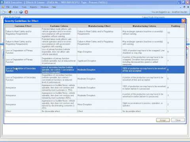190x142 pixels.
Task: Select the Annoyance row with ranking 3
Action: [x=95, y=95]
